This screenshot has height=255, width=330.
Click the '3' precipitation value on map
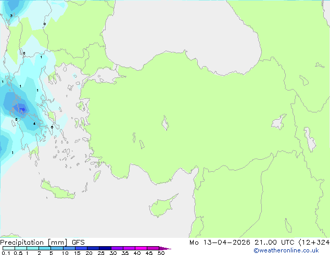pos(11,16)
